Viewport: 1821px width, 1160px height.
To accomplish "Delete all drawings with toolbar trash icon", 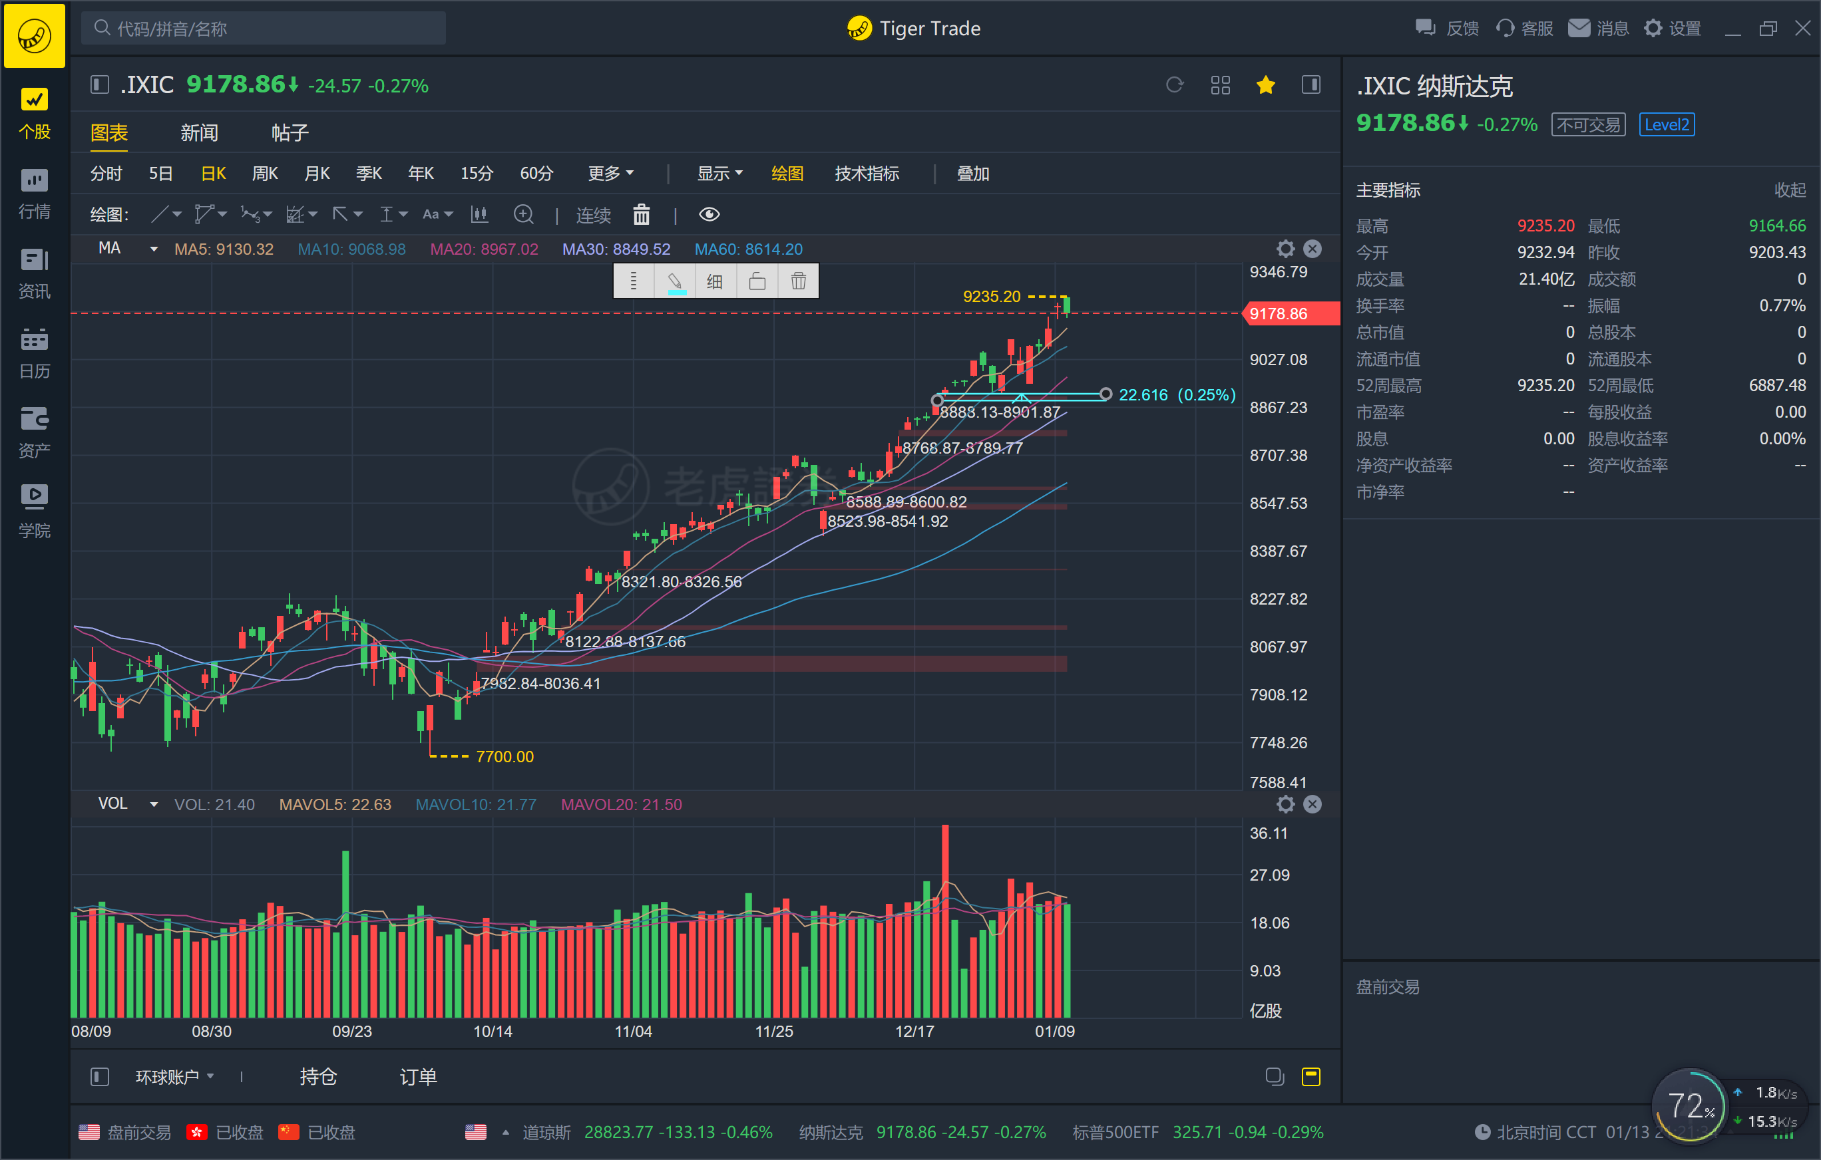I will [x=642, y=215].
